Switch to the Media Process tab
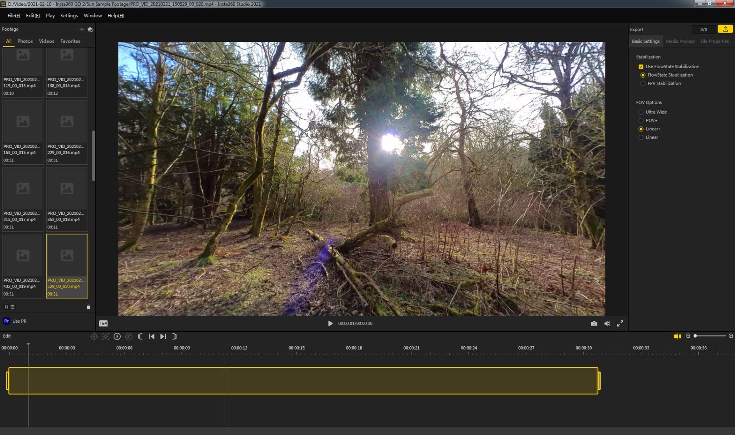The width and height of the screenshot is (735, 435). pos(680,41)
